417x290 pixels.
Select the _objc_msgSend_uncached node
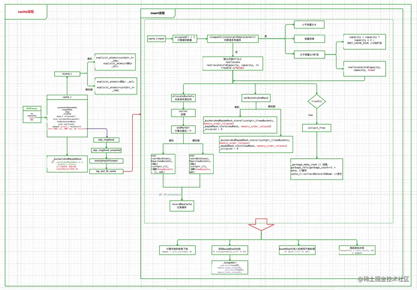coord(106,150)
